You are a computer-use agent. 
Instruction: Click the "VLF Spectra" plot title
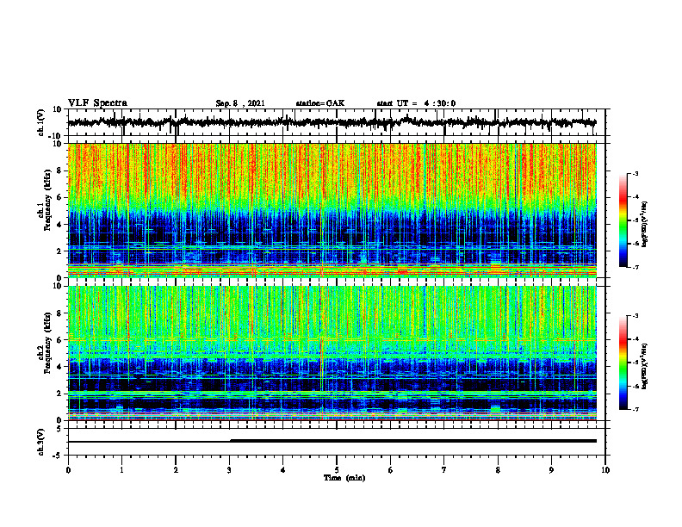97,103
